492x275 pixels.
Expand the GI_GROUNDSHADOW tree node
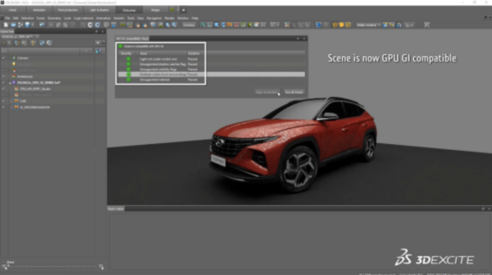pyautogui.click(x=12, y=108)
